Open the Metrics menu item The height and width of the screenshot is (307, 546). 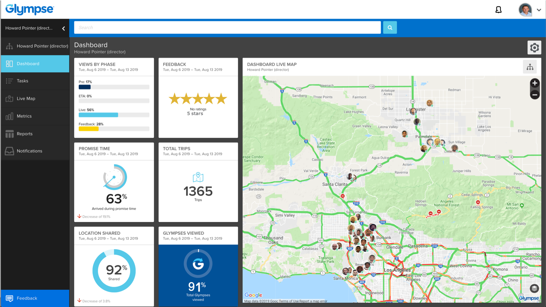[x=35, y=116]
